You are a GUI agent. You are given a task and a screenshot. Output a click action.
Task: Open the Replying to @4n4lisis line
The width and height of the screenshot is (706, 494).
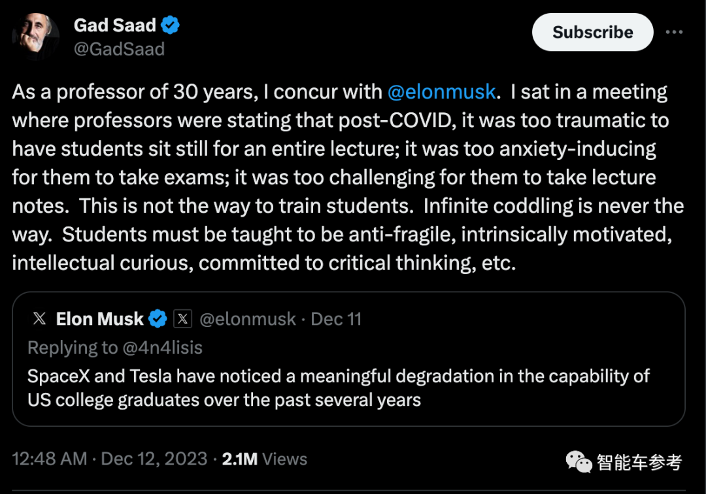[x=115, y=347]
